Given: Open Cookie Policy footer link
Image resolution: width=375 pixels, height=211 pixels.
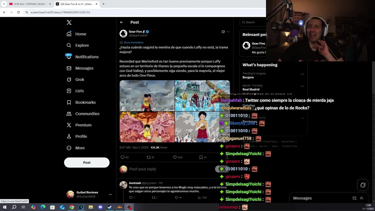Looking at the screenshot, I should coord(288,142).
